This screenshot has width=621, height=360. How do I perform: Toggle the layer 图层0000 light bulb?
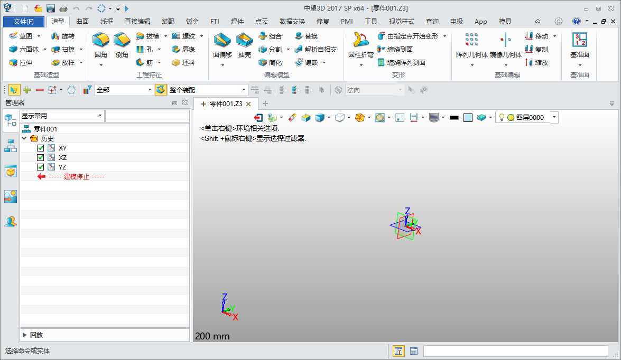point(502,118)
